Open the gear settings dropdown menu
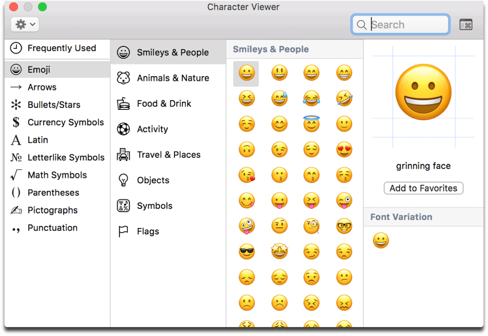Screen dimensions: 488x336 coord(25,25)
